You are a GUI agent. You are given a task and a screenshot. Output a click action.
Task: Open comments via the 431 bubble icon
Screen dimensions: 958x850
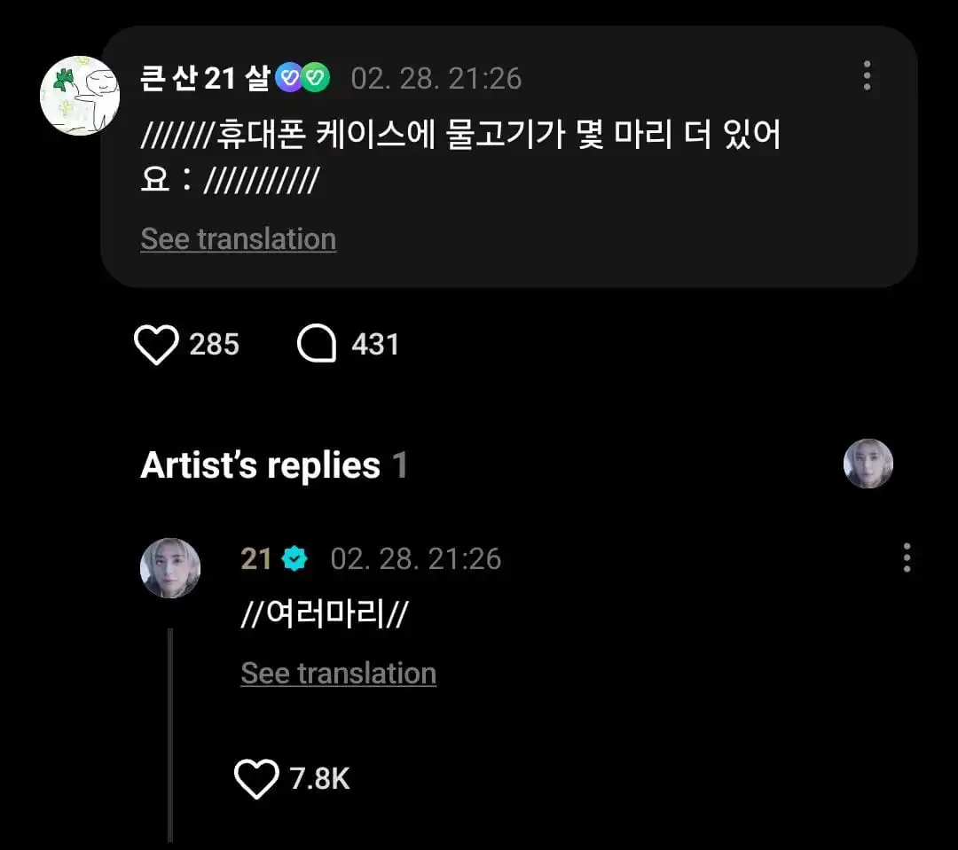pyautogui.click(x=317, y=345)
